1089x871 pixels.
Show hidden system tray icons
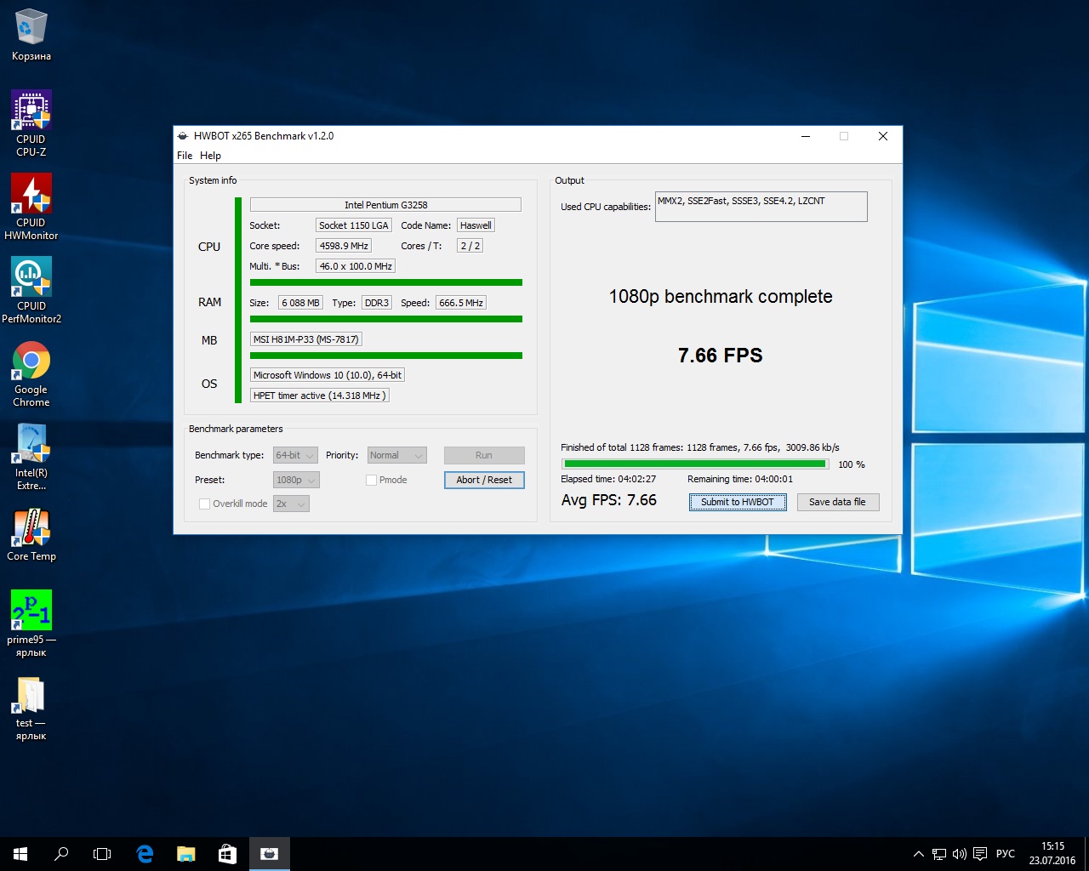(x=919, y=854)
